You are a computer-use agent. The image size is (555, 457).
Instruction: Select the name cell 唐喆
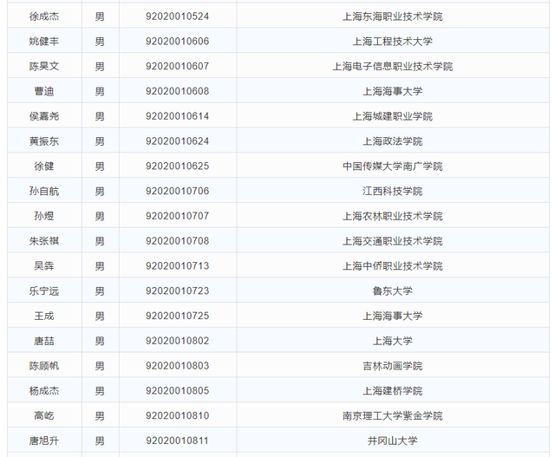pyautogui.click(x=44, y=341)
